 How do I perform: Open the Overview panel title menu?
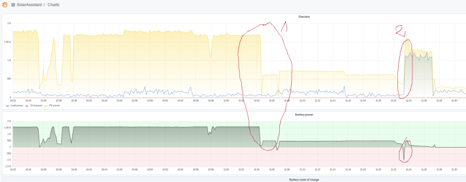304,17
